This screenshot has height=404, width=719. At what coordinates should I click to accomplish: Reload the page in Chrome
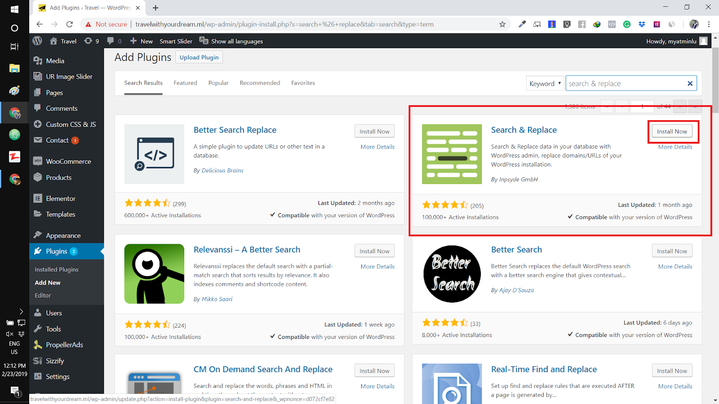[69, 24]
